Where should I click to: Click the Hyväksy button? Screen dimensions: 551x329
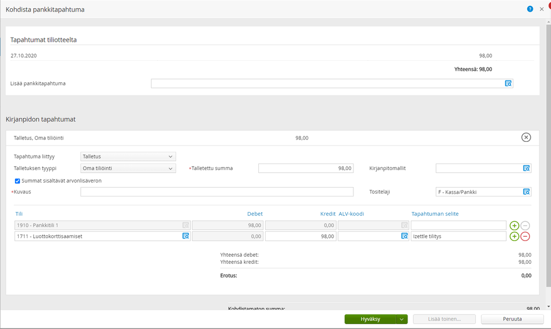(370, 319)
